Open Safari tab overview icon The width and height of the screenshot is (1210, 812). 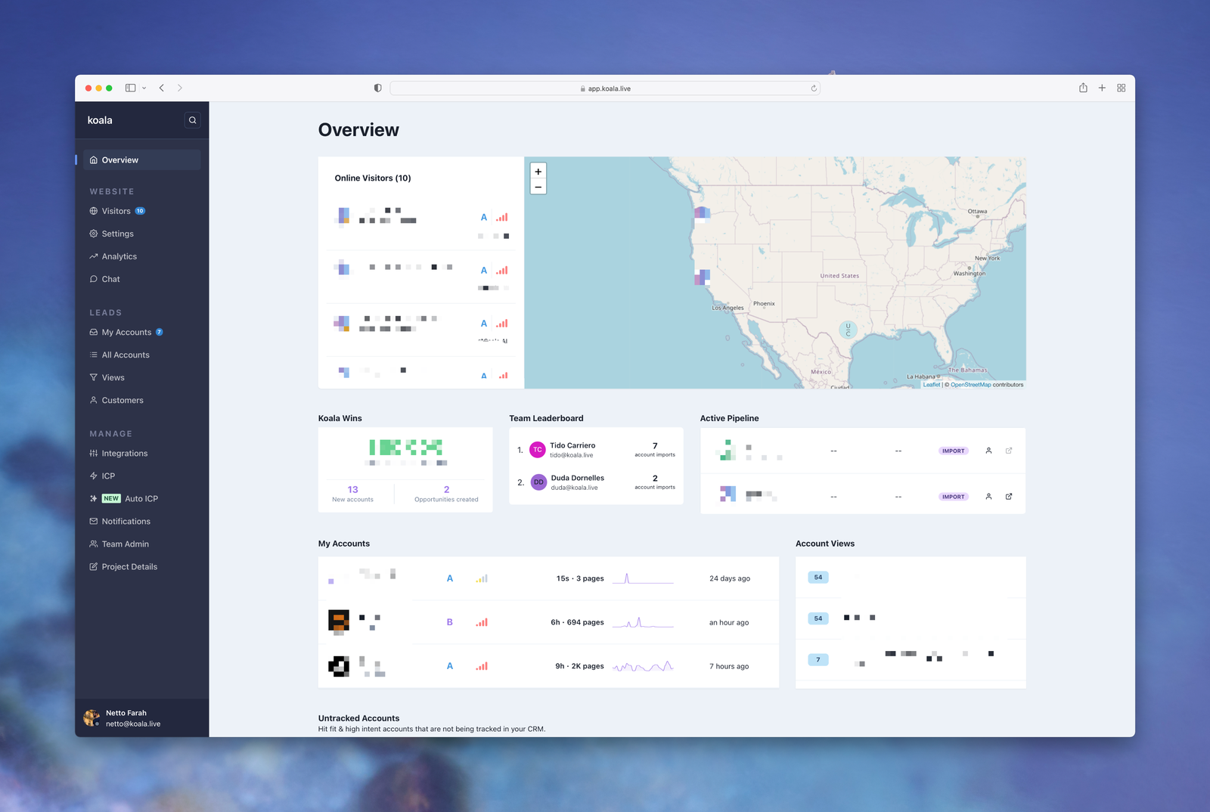click(x=1121, y=88)
